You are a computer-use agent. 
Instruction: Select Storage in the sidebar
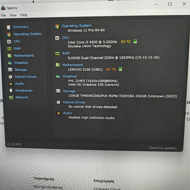[21, 70]
